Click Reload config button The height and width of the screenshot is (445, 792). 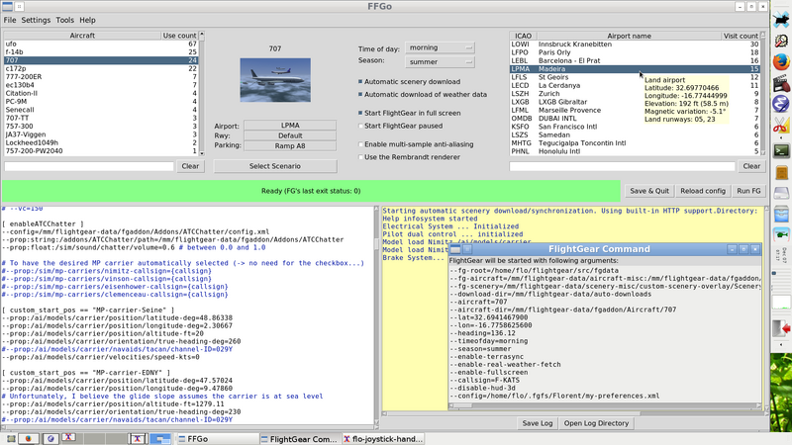click(x=703, y=191)
